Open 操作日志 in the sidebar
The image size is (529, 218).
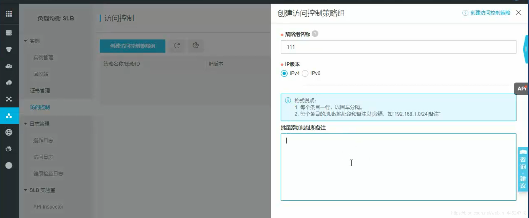point(43,140)
